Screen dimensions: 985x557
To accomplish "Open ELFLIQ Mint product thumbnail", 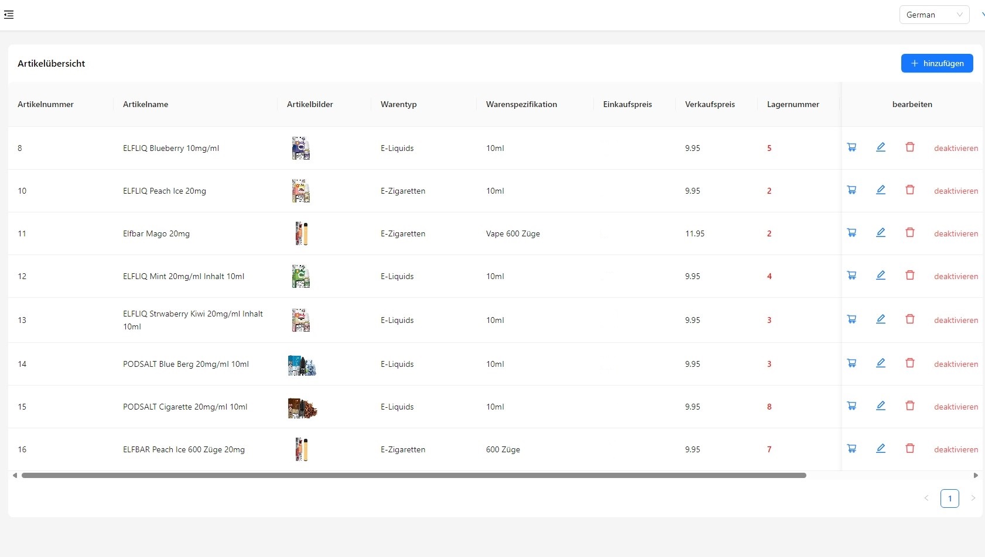I will pyautogui.click(x=301, y=276).
